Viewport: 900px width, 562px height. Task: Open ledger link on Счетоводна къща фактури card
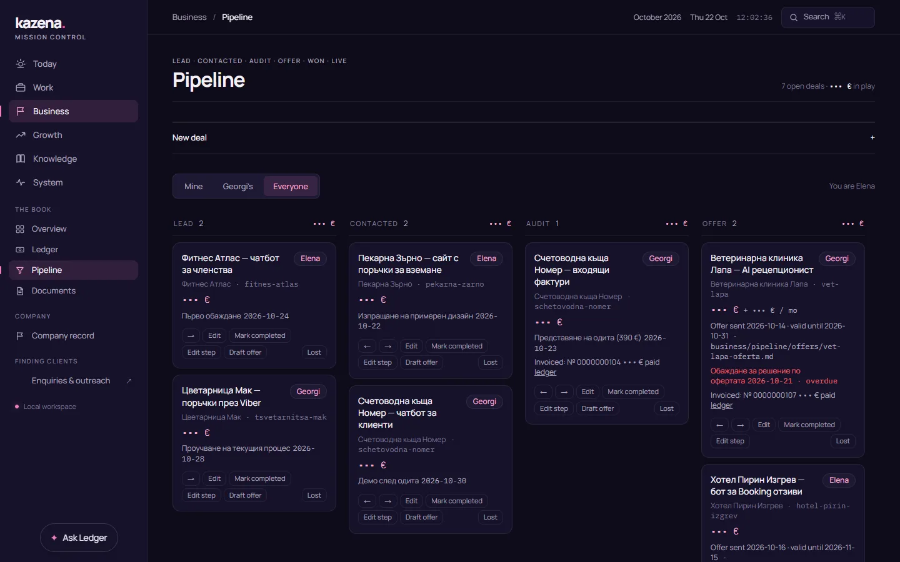[545, 373]
